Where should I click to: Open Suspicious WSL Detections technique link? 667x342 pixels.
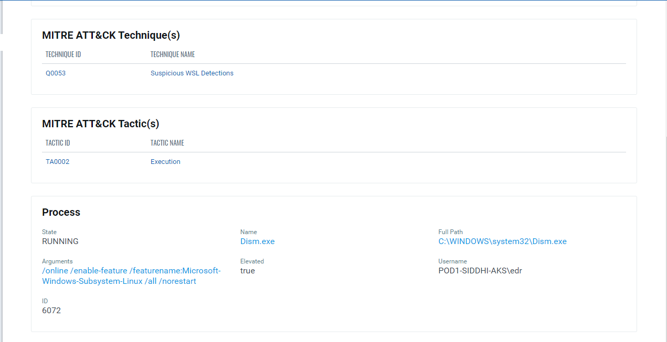pyautogui.click(x=192, y=73)
